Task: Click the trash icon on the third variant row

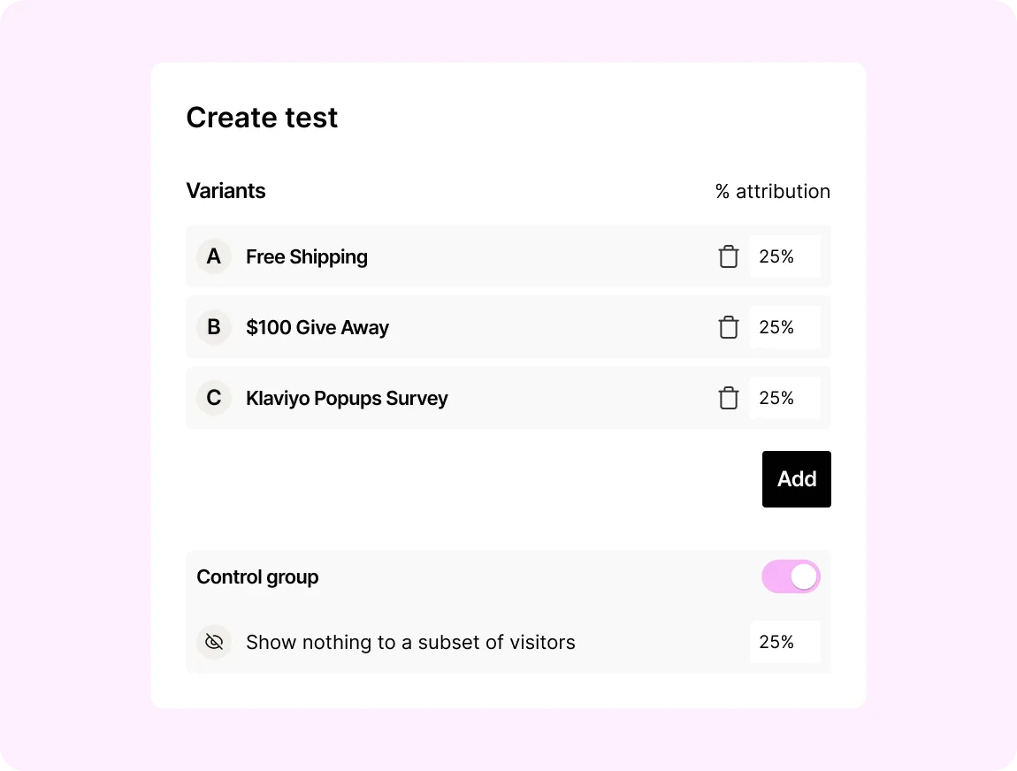Action: click(728, 398)
